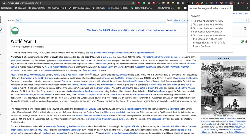This screenshot has width=250, height=134.
Task: Open the Pocket extension icon
Action: pos(159,3)
